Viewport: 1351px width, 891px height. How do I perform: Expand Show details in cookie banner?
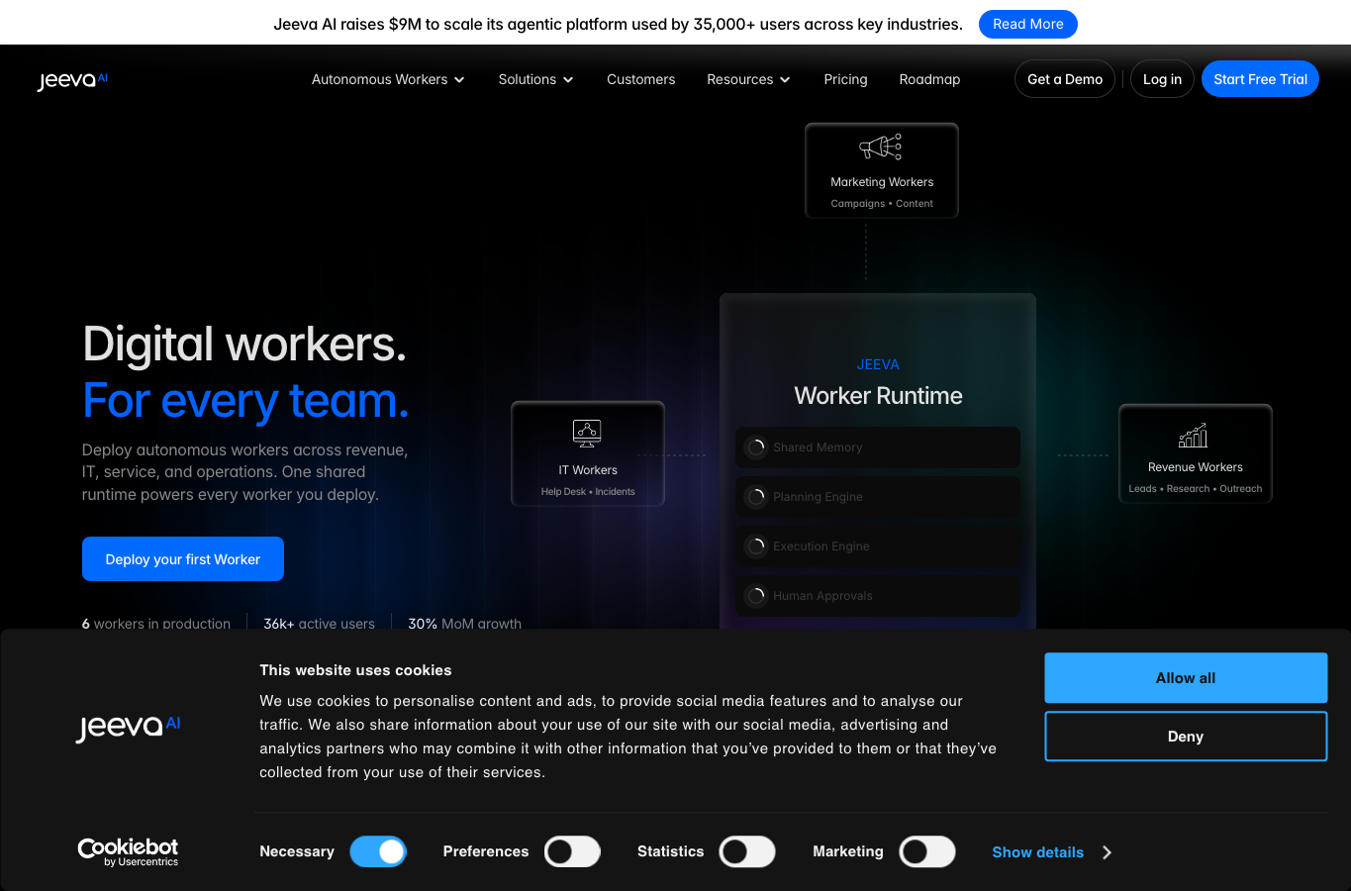click(x=1052, y=852)
